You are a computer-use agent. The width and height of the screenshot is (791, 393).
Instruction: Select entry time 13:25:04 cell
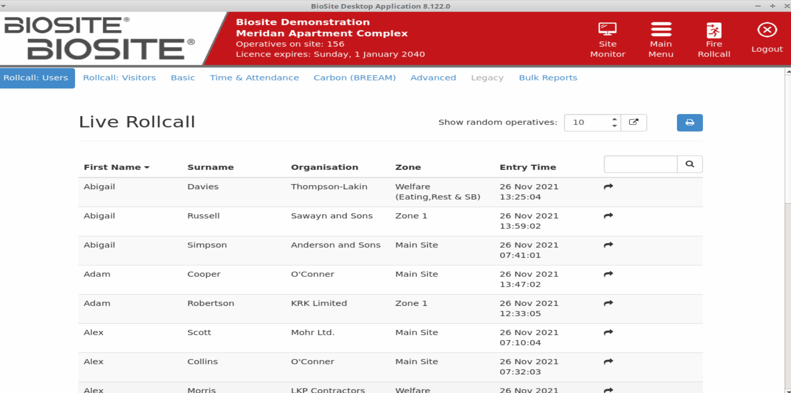[529, 192]
